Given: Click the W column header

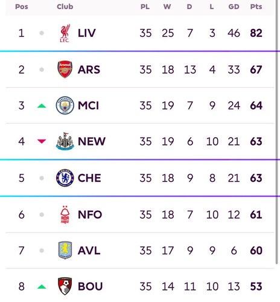Looking at the screenshot, I should (x=167, y=7).
